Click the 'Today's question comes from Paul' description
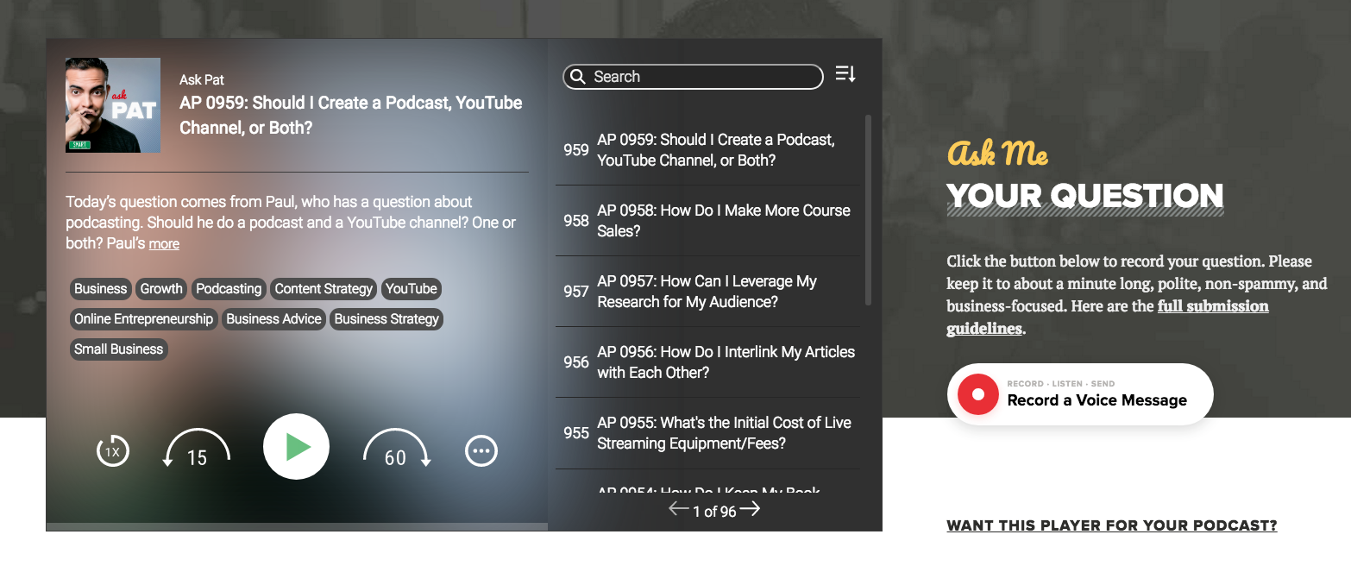This screenshot has height=566, width=1351. (291, 223)
